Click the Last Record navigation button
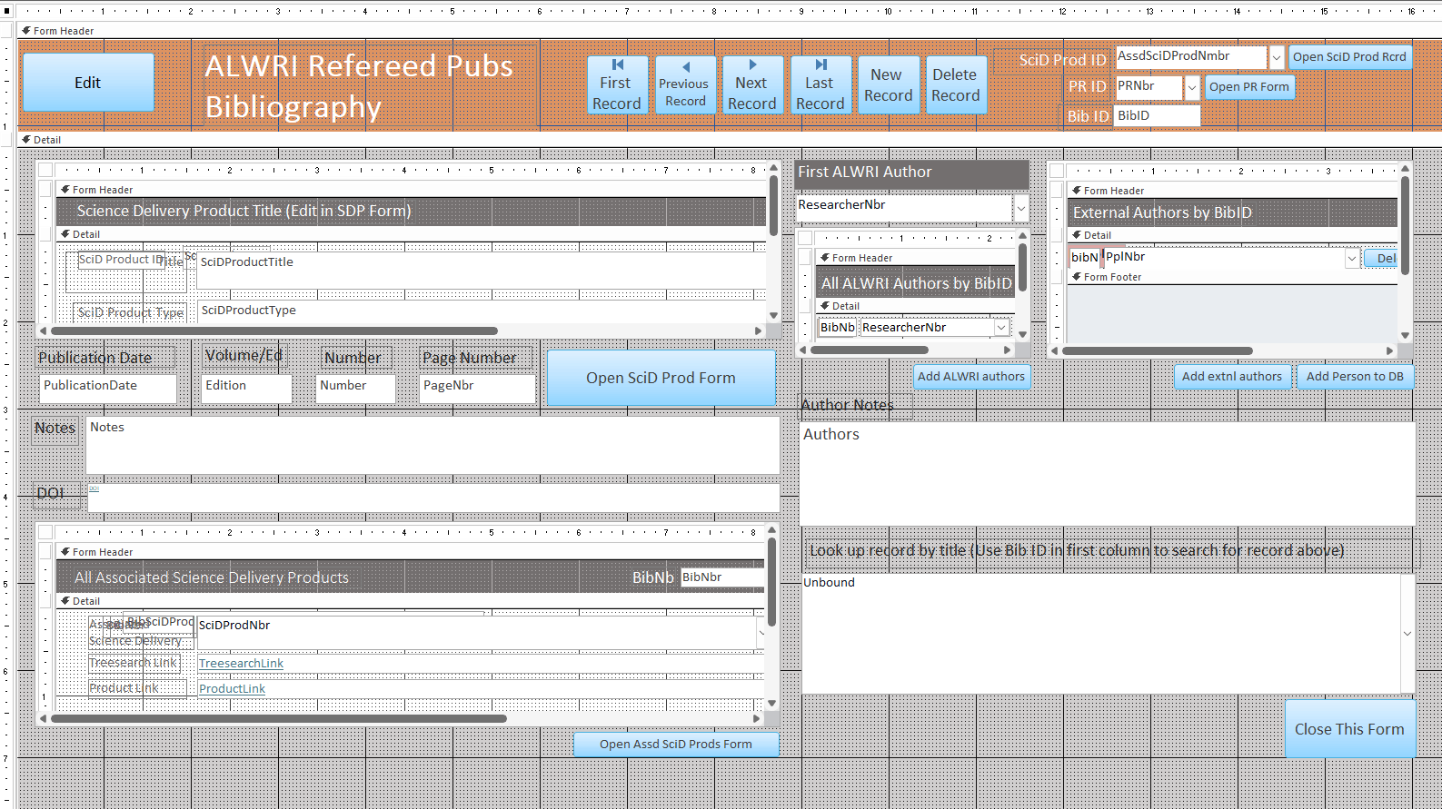Image resolution: width=1442 pixels, height=809 pixels. (820, 84)
